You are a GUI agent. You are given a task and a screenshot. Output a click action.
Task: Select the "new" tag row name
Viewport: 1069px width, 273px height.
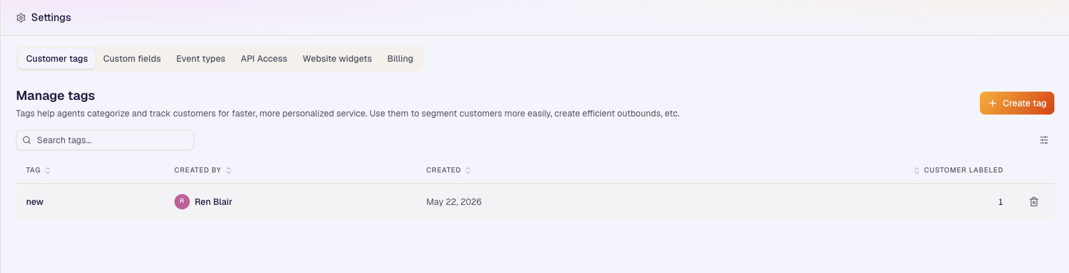[34, 202]
